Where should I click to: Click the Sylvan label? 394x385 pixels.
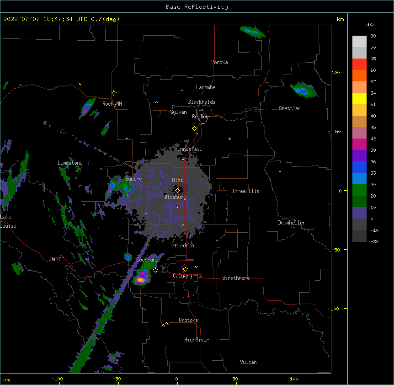tap(178, 112)
